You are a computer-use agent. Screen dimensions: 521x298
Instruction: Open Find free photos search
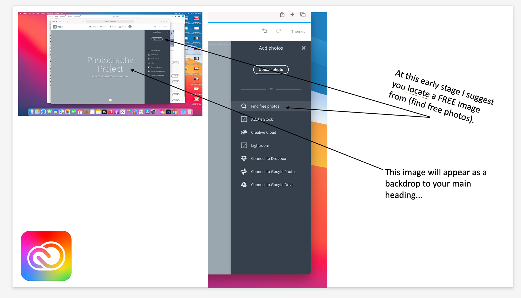[x=265, y=106]
